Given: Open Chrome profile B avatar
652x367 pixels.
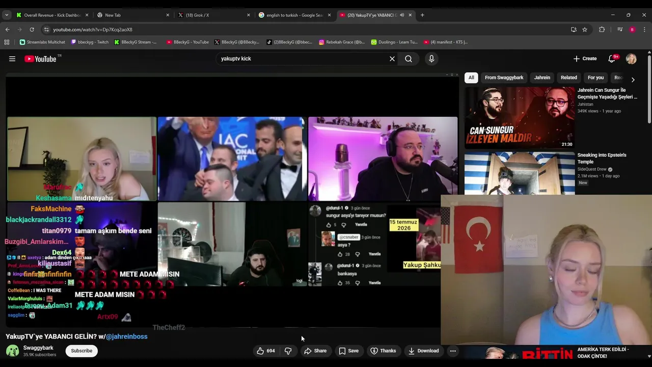Looking at the screenshot, I should pos(632,30).
